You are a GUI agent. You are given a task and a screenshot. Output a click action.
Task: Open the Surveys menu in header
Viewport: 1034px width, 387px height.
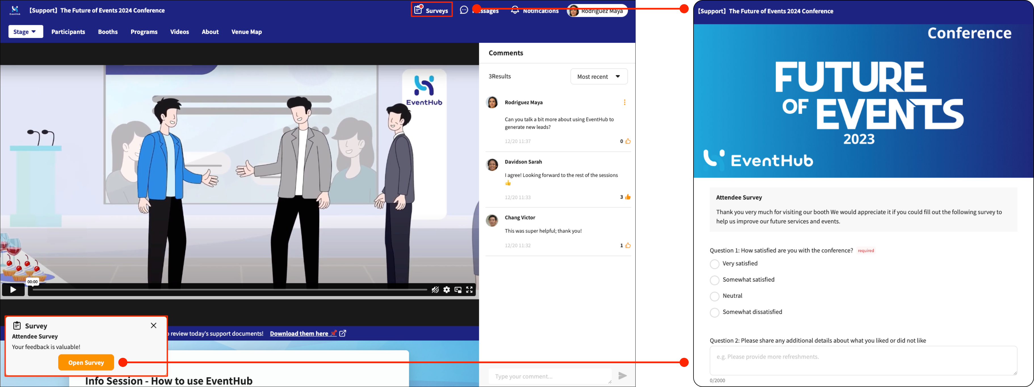[432, 10]
